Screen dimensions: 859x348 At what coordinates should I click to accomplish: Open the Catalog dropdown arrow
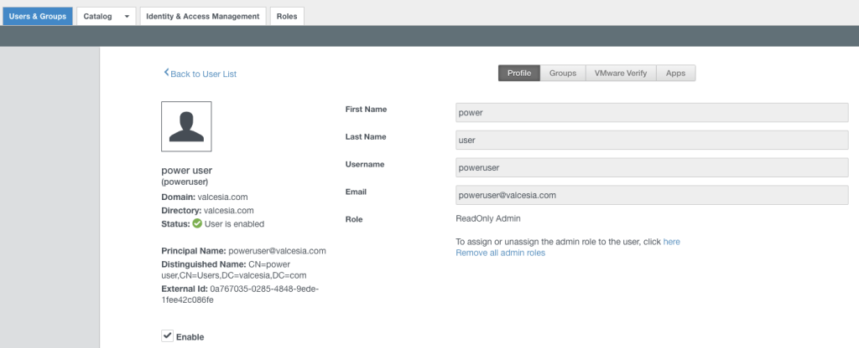(x=127, y=16)
